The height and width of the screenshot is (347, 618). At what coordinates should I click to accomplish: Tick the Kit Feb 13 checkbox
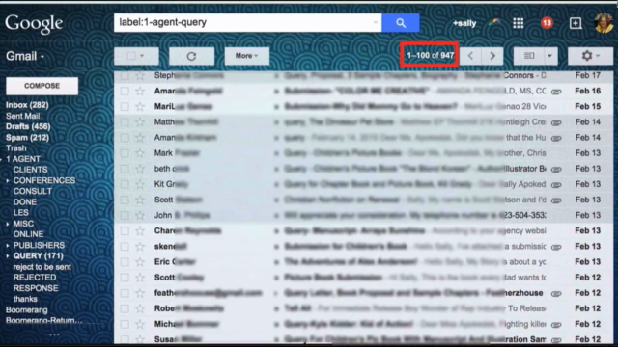tap(125, 184)
